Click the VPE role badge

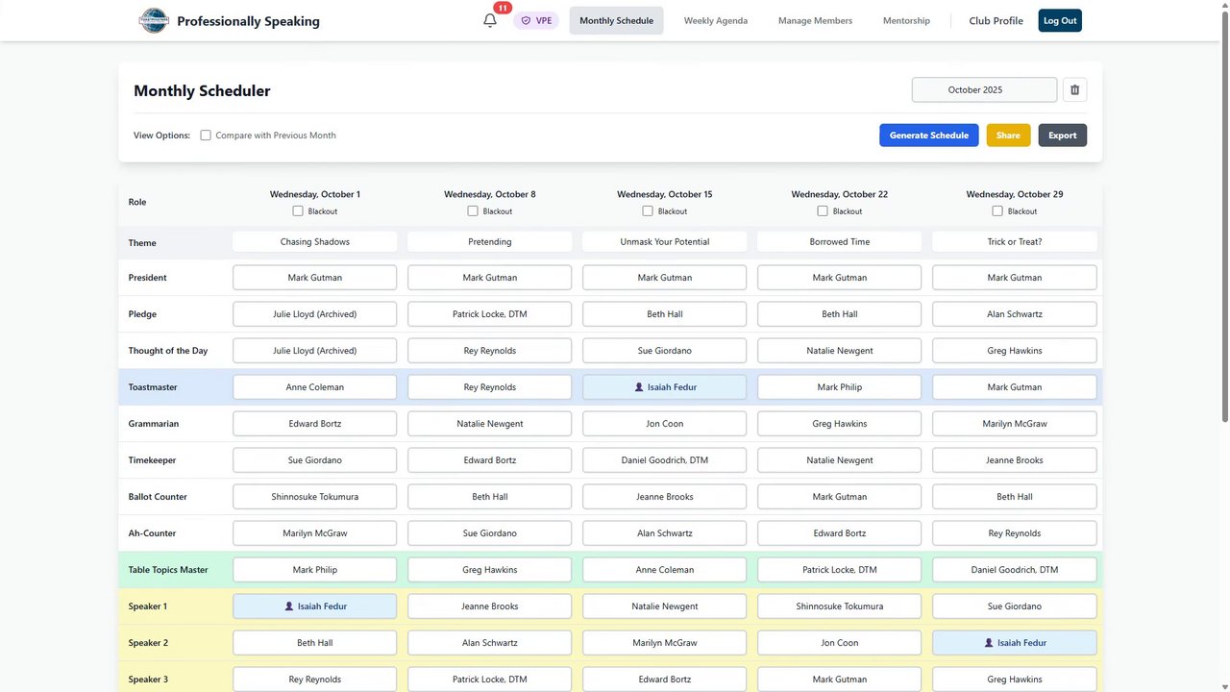(536, 20)
